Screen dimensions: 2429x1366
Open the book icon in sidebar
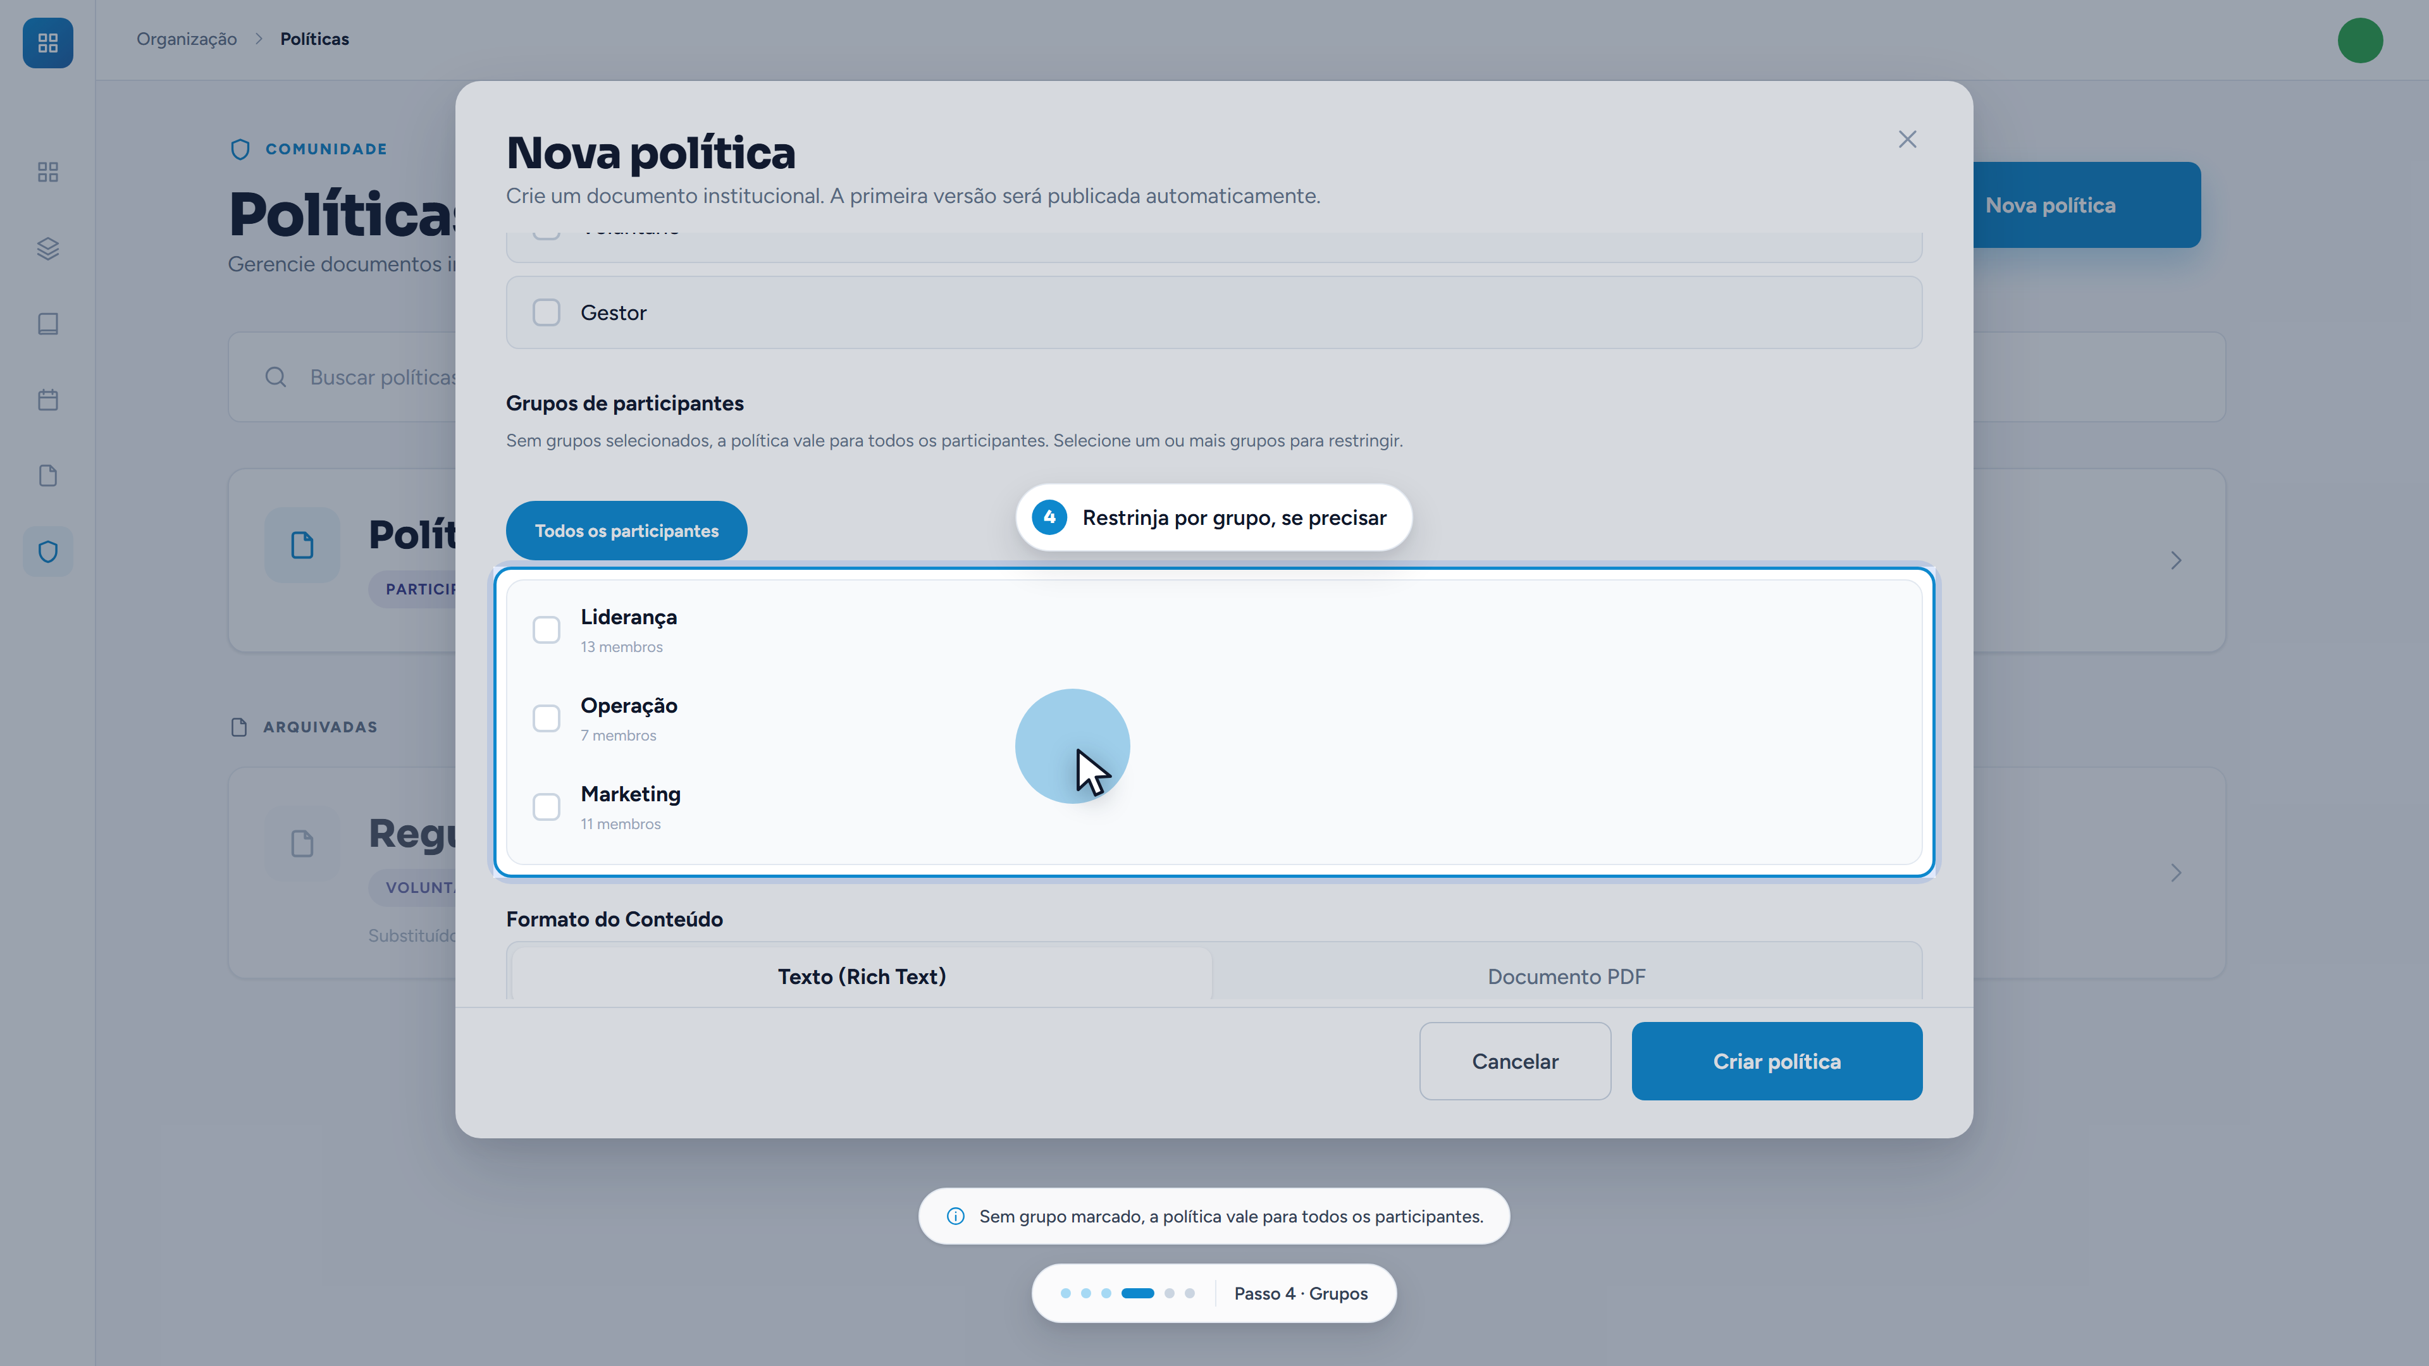tap(47, 323)
